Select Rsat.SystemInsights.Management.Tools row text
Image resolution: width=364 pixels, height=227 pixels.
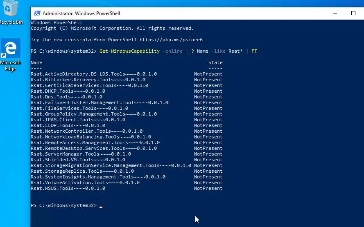98,177
